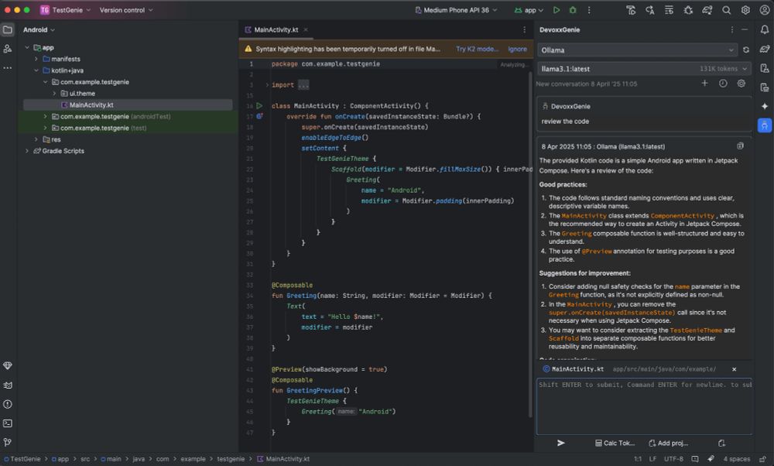
Task: Open the app run configuration dropdown
Action: [529, 10]
